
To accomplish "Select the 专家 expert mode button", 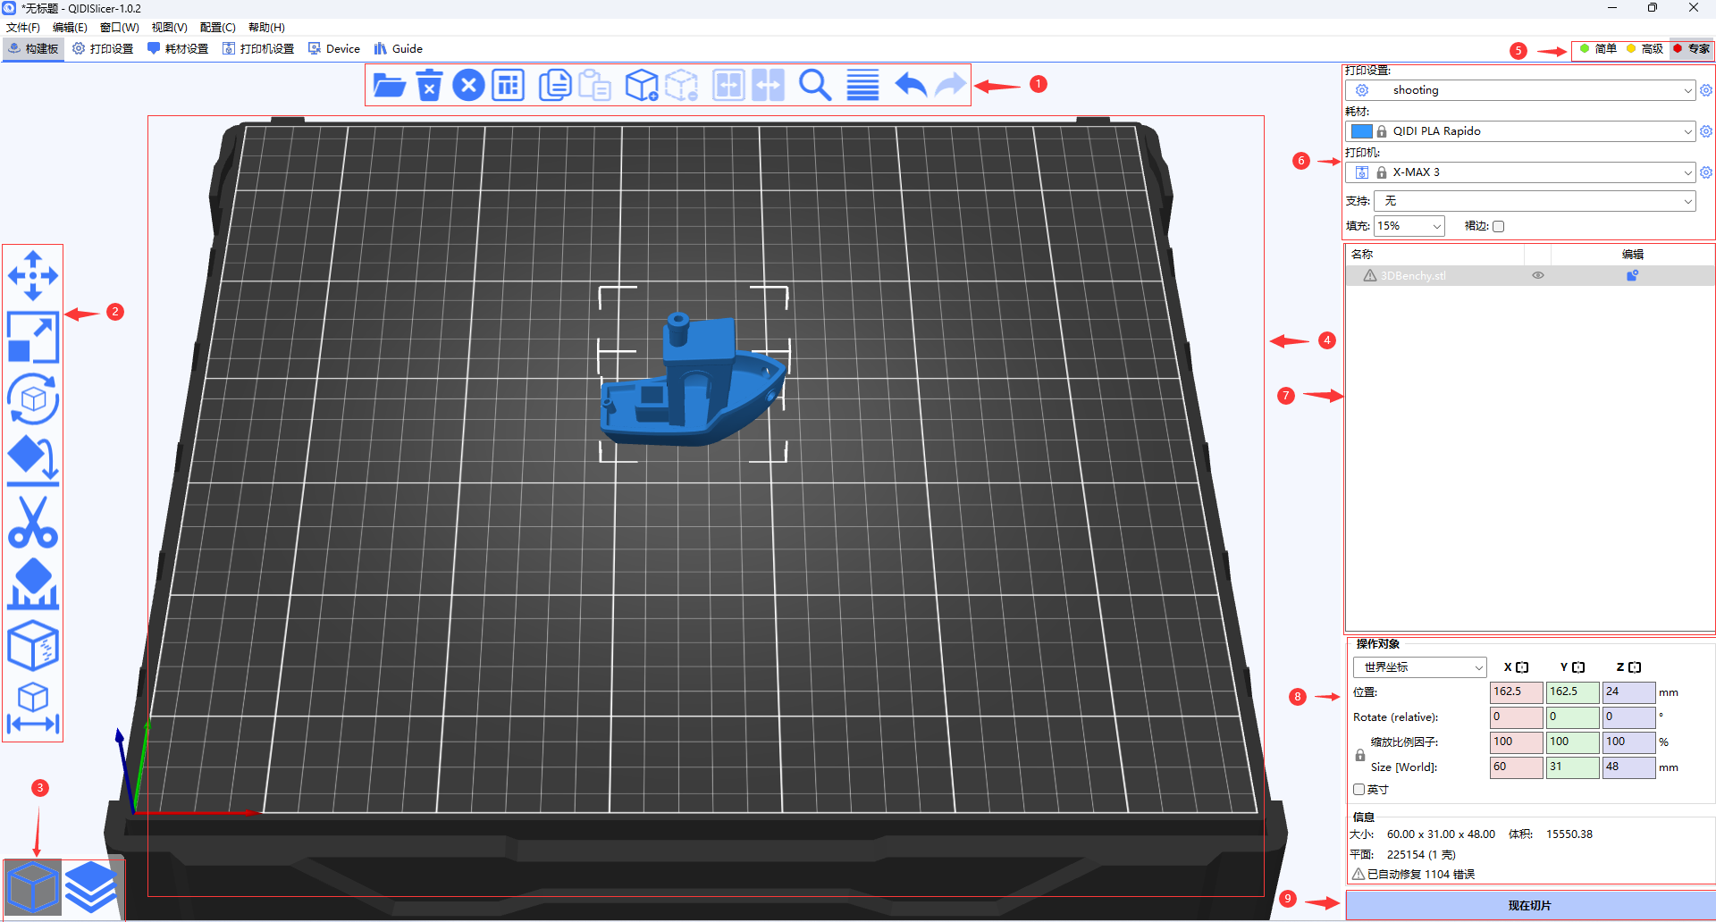I will point(1692,49).
